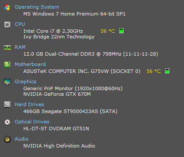Image resolution: width=184 pixels, height=157 pixels.
Task: Click the green CPU temperature indicator icon
Action: [x=121, y=31]
